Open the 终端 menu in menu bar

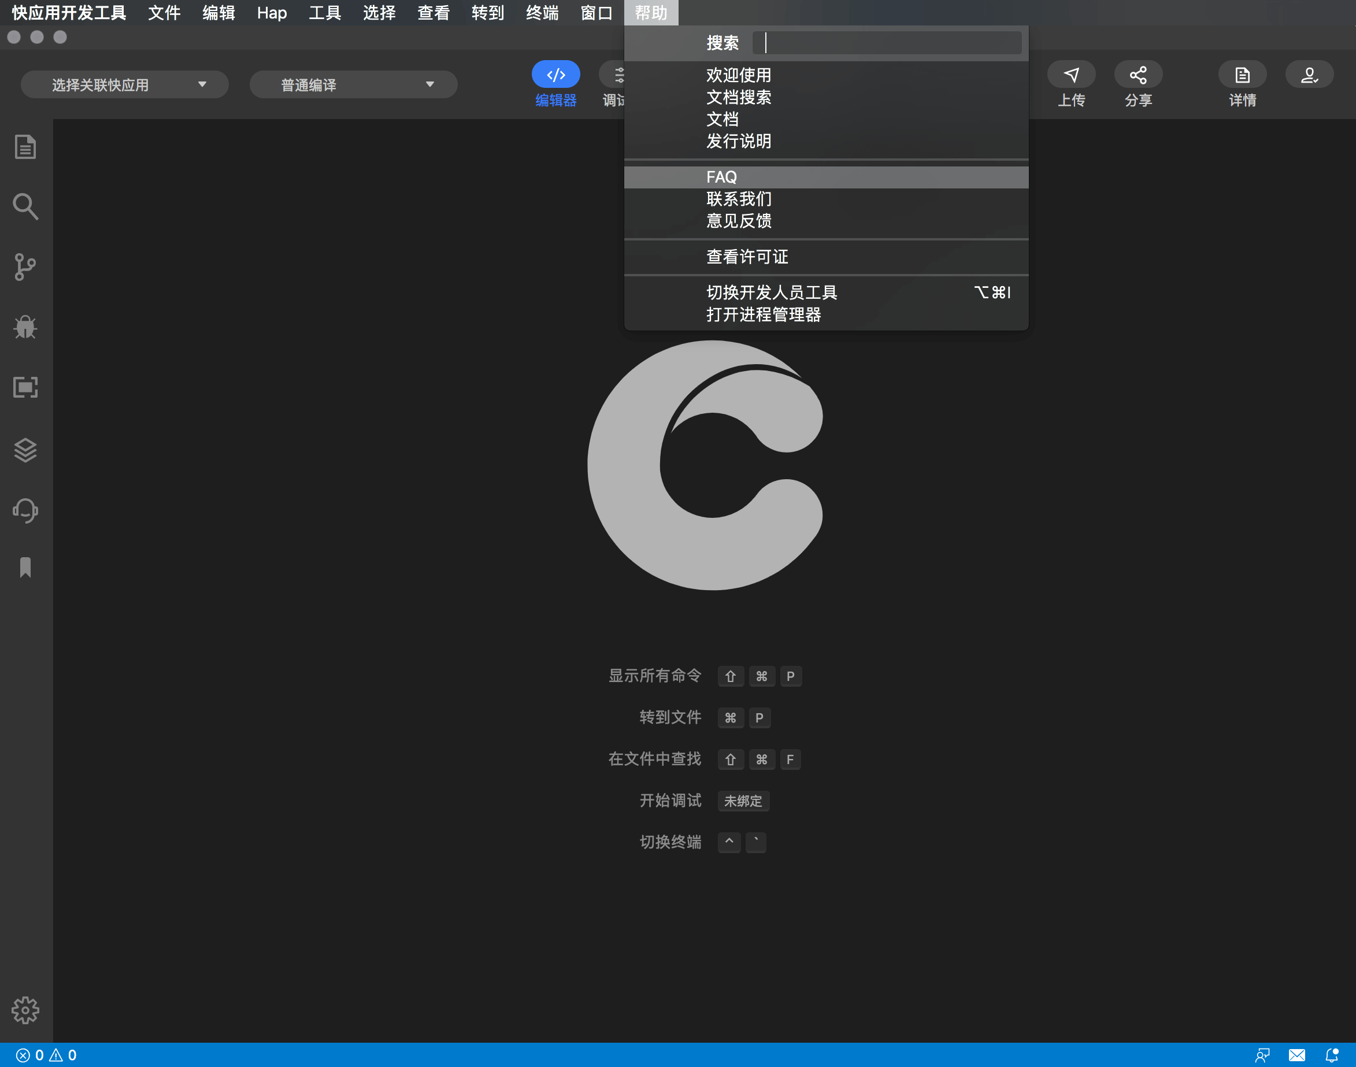542,13
